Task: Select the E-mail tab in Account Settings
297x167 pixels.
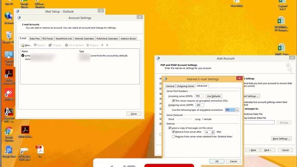Action: [23, 38]
